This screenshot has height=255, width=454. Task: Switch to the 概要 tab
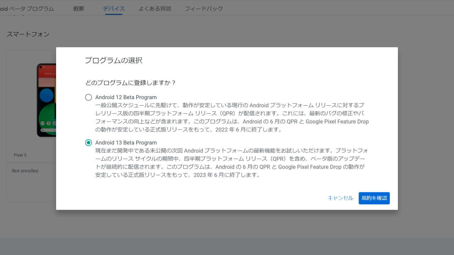(78, 8)
